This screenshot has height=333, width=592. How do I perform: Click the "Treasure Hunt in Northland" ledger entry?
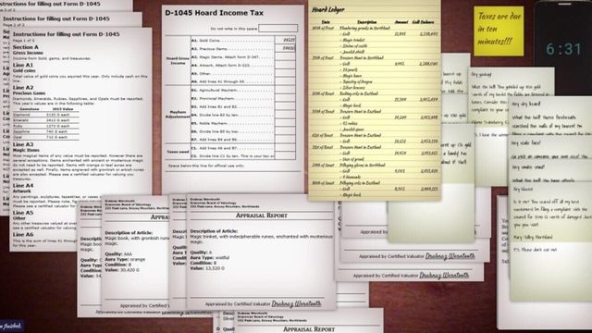362,57
